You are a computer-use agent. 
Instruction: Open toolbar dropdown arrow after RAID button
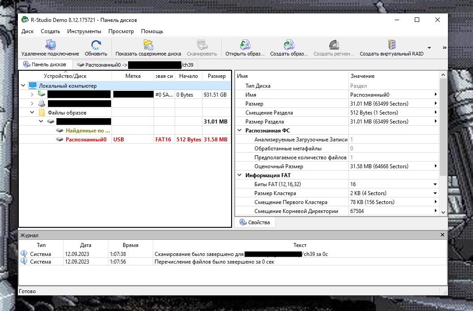(x=429, y=47)
